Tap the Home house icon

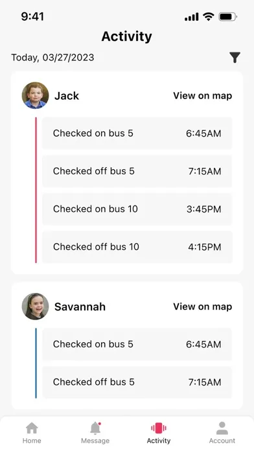[32, 428]
